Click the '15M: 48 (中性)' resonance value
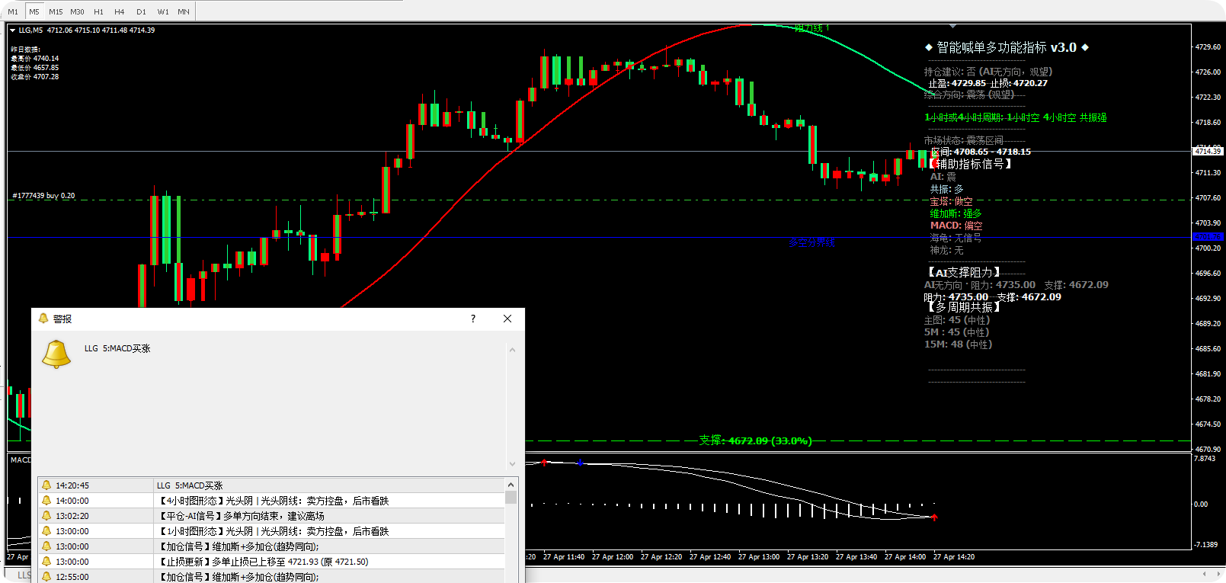1226x583 pixels. (958, 344)
